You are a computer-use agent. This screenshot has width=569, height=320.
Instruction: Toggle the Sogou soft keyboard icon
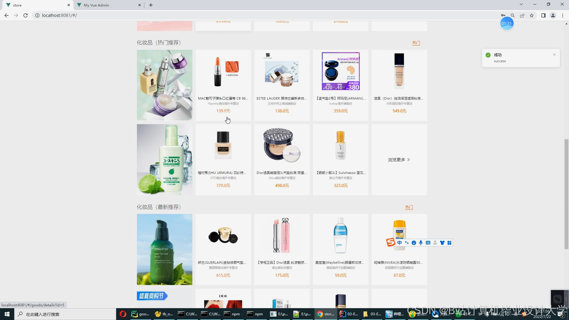[428, 243]
